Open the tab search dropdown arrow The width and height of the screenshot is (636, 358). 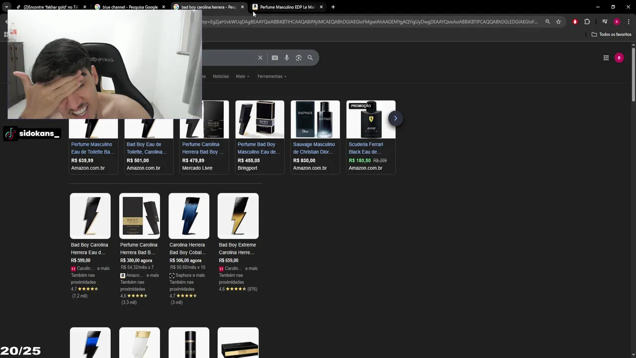pos(6,7)
